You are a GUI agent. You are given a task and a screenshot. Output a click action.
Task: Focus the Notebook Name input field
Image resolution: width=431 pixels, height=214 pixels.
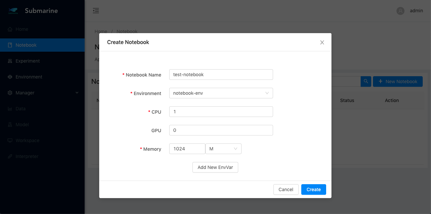[221, 75]
